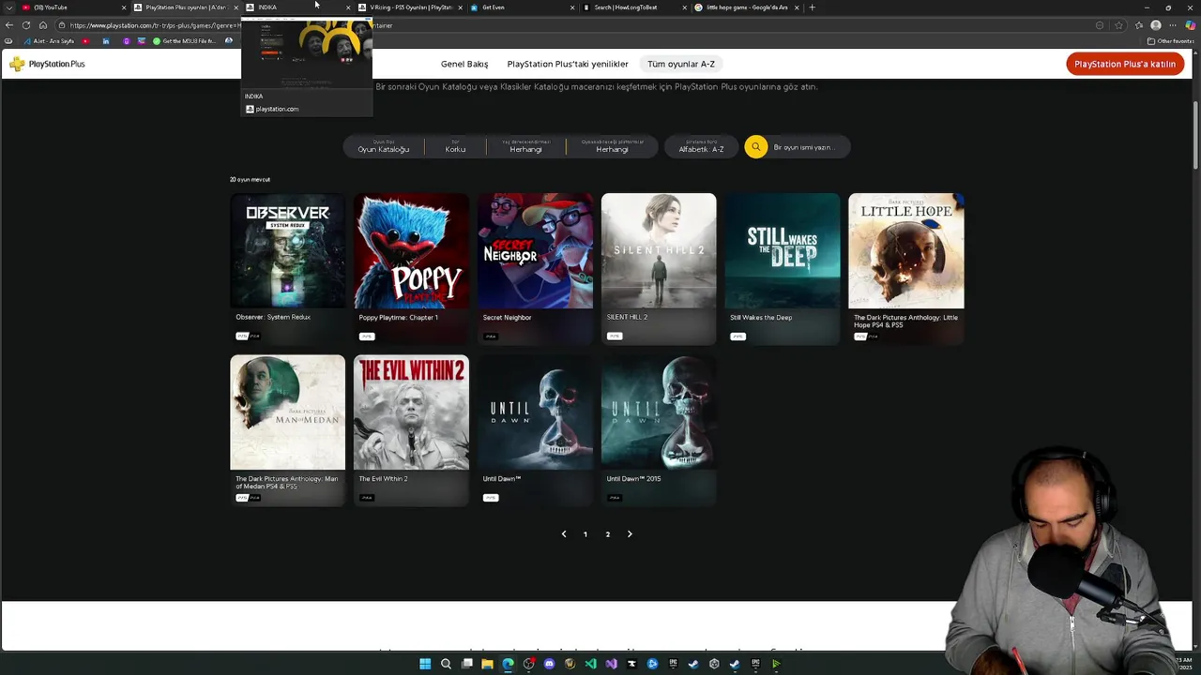Image resolution: width=1201 pixels, height=675 pixels.
Task: Open Other favorites folder
Action: tap(1170, 41)
